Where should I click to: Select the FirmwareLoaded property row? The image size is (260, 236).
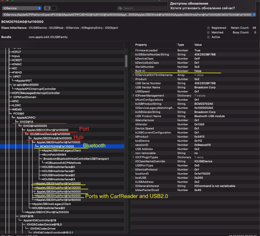coord(195,50)
